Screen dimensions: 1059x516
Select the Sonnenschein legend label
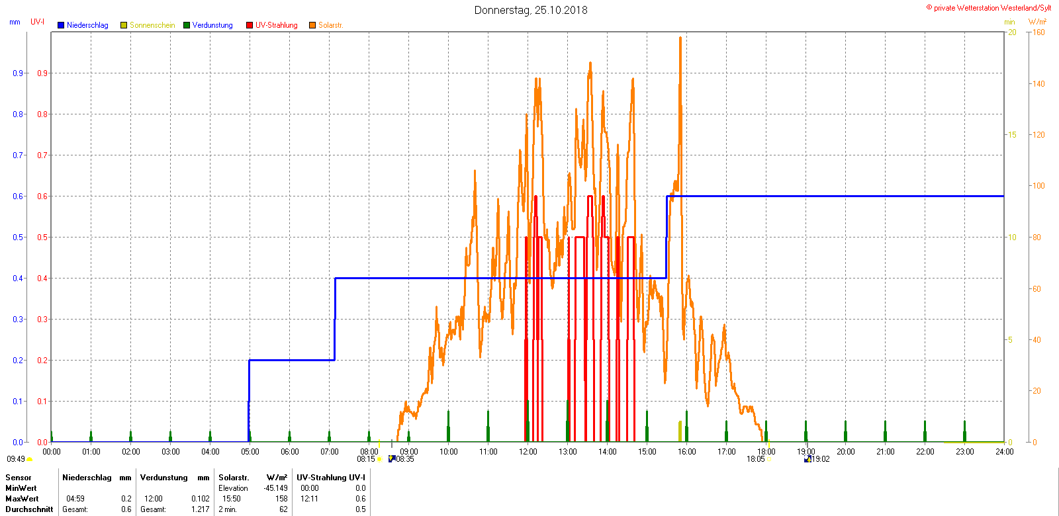tap(152, 25)
